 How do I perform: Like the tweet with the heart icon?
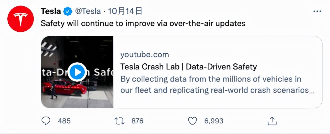pyautogui.click(x=192, y=121)
